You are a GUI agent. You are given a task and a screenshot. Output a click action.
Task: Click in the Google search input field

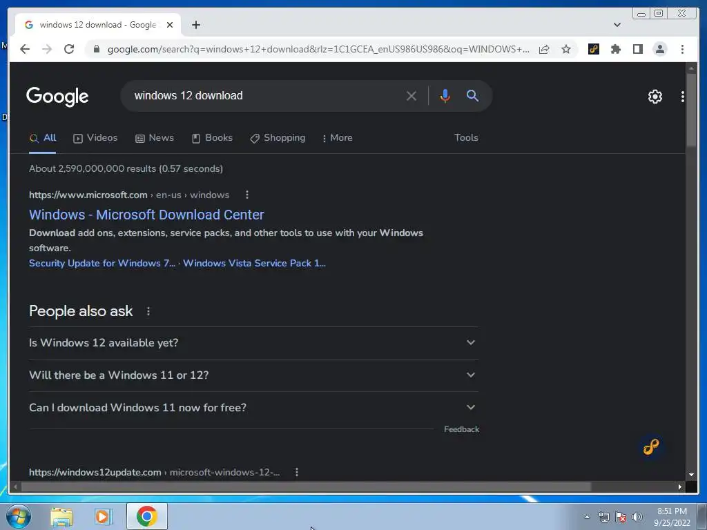[x=266, y=95]
